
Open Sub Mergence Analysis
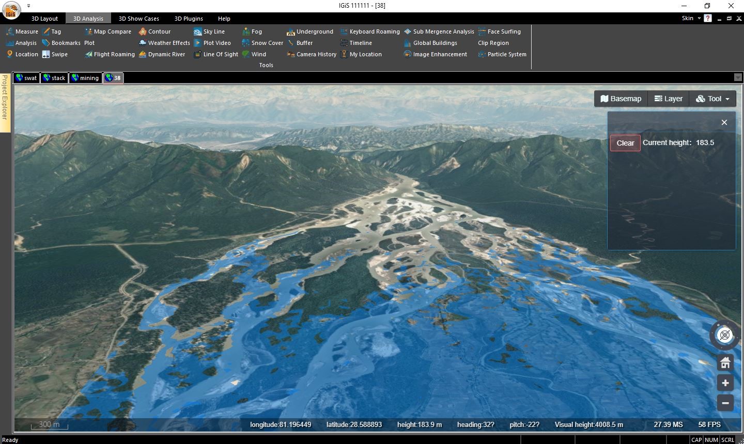439,31
